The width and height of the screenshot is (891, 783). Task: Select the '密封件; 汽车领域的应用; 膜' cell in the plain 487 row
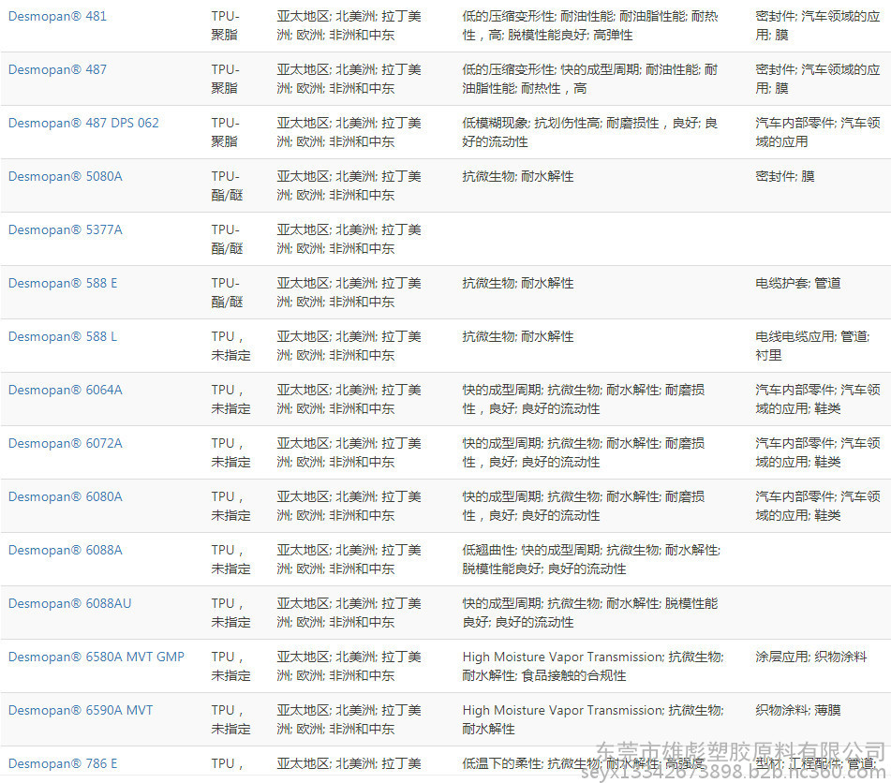click(818, 79)
